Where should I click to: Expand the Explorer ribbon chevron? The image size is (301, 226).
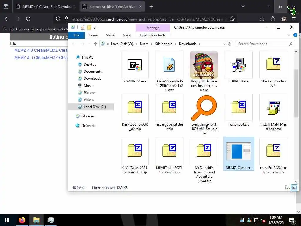tap(289, 35)
